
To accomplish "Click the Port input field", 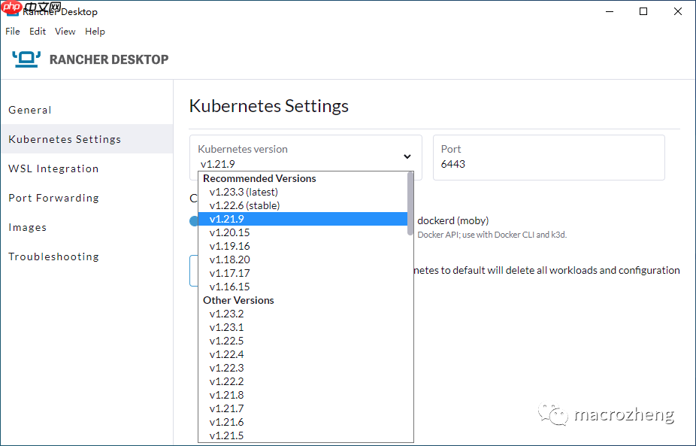I will tap(548, 163).
